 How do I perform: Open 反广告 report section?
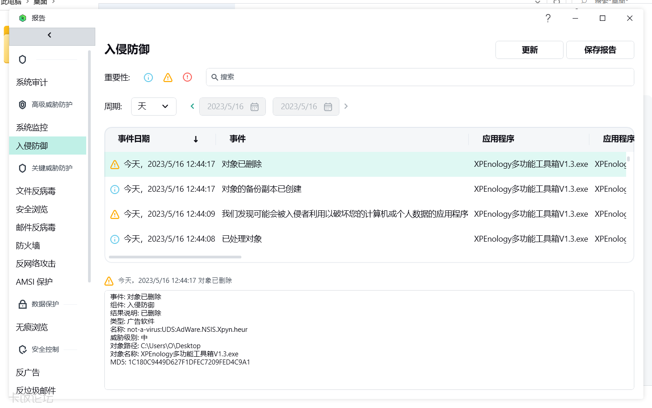[28, 373]
